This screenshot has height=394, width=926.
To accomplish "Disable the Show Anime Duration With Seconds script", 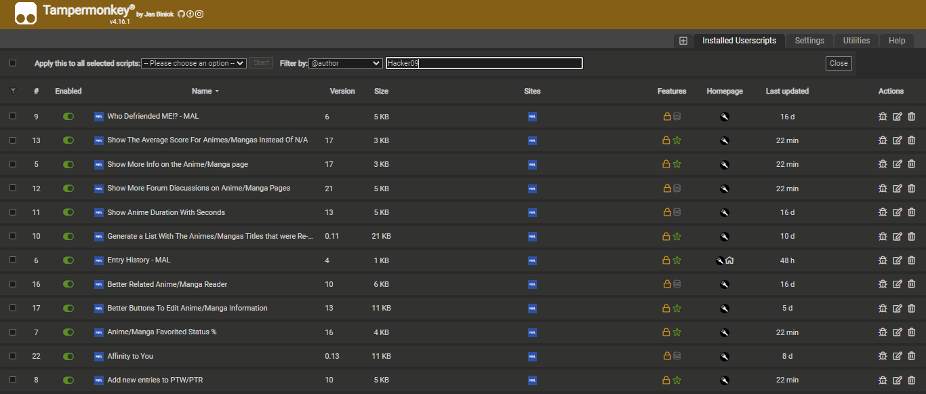I will click(x=68, y=212).
